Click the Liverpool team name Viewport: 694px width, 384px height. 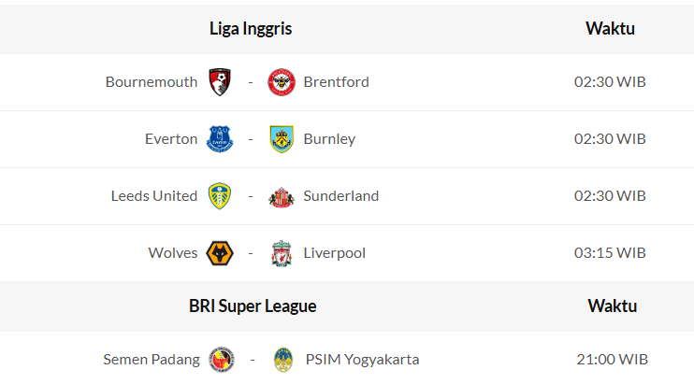coord(334,253)
